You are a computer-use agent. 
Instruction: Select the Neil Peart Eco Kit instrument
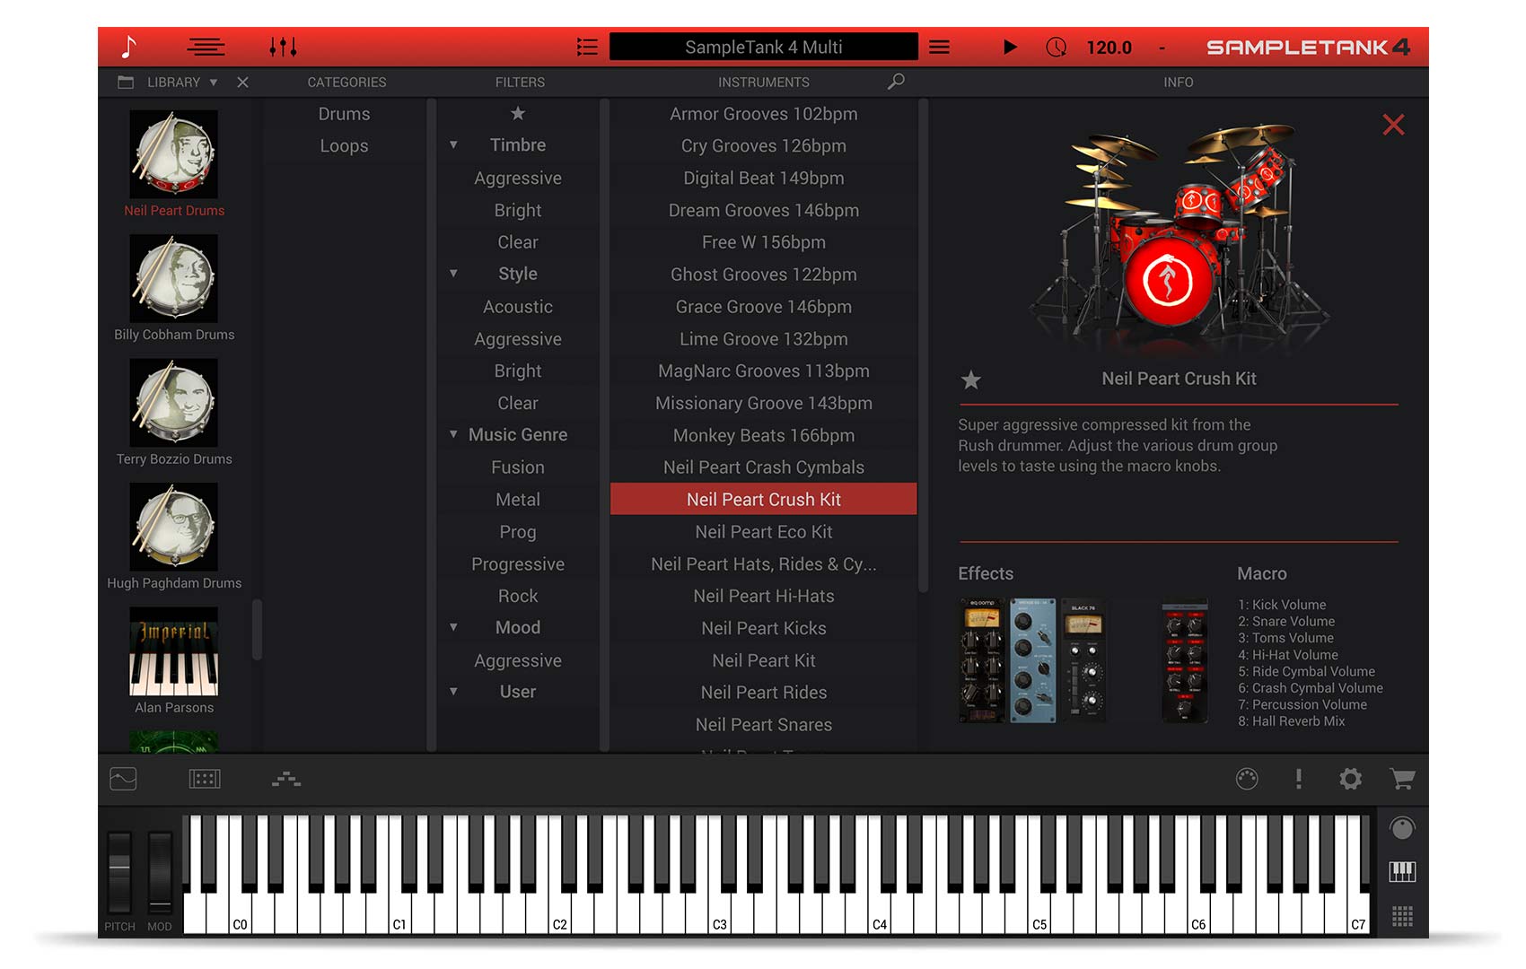coord(763,531)
